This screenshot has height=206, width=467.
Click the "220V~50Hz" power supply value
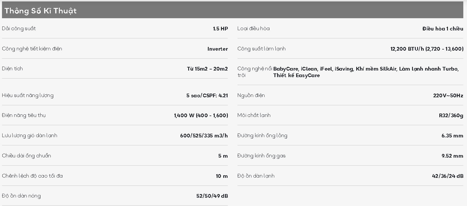coord(448,96)
